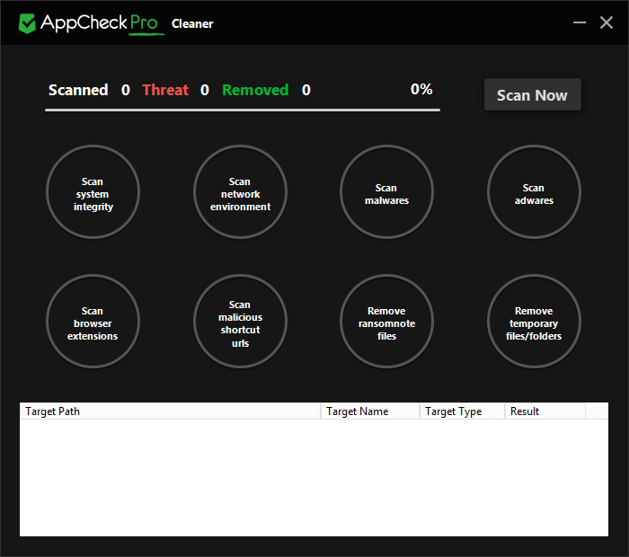This screenshot has width=629, height=557.
Task: Toggle the Remove ransomnote files option
Action: click(386, 323)
